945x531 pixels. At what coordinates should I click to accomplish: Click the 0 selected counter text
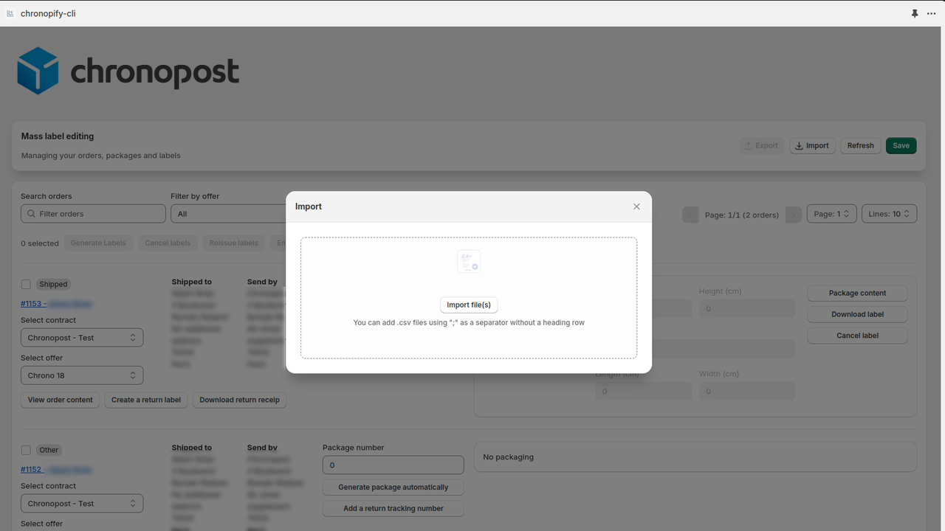(x=40, y=243)
